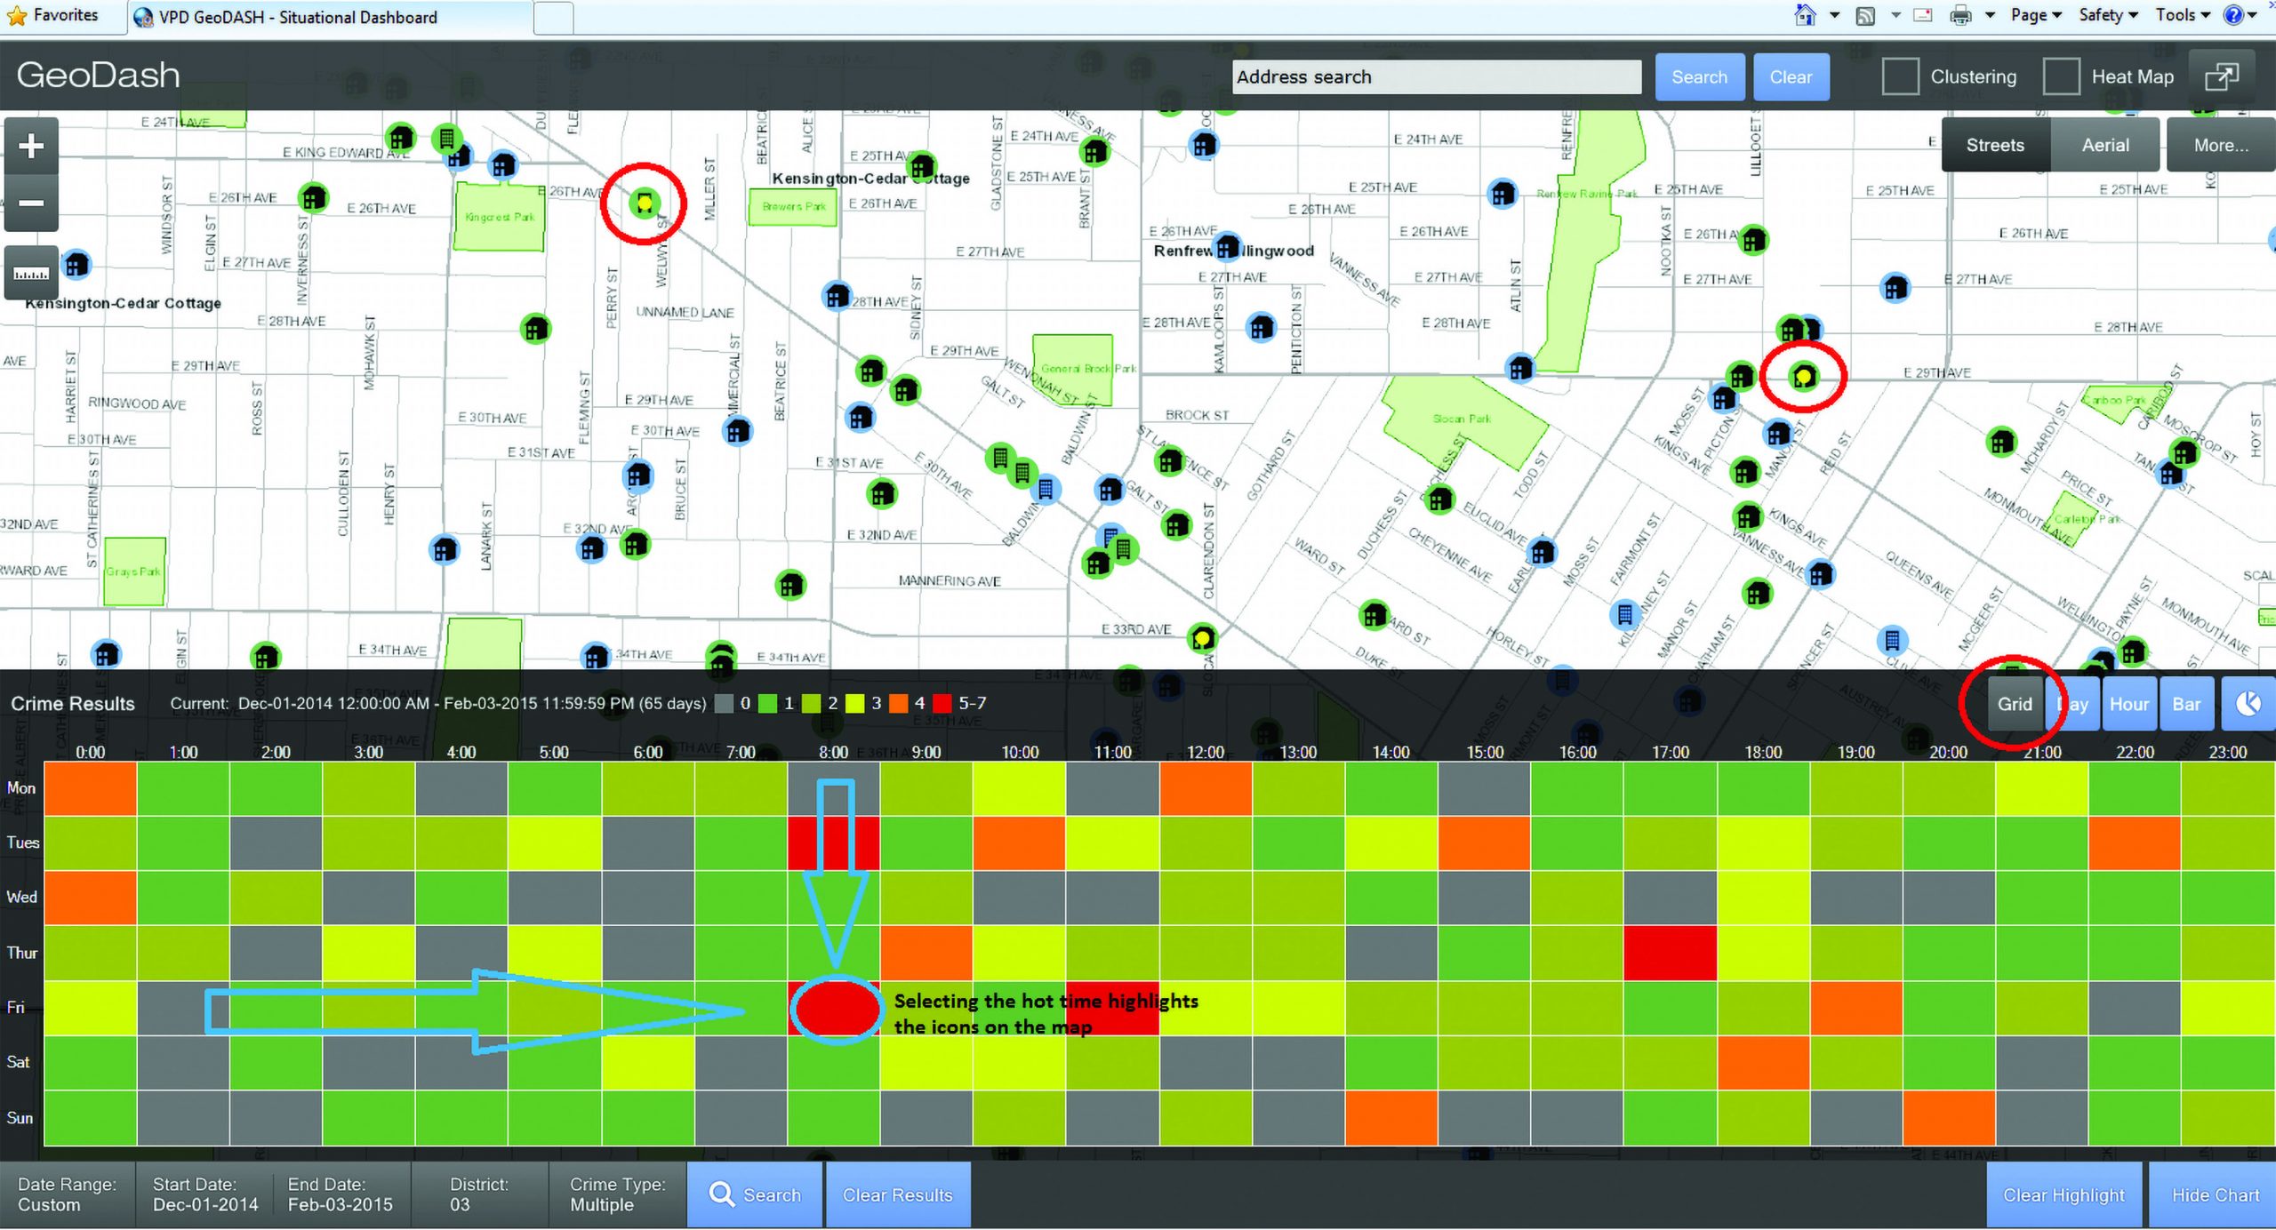Click the Hide Chart button
2276x1230 pixels.
tap(2215, 1195)
